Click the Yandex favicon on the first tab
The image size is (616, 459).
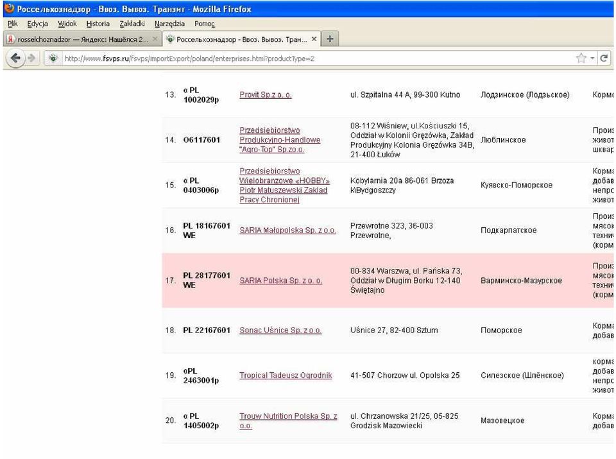(11, 39)
